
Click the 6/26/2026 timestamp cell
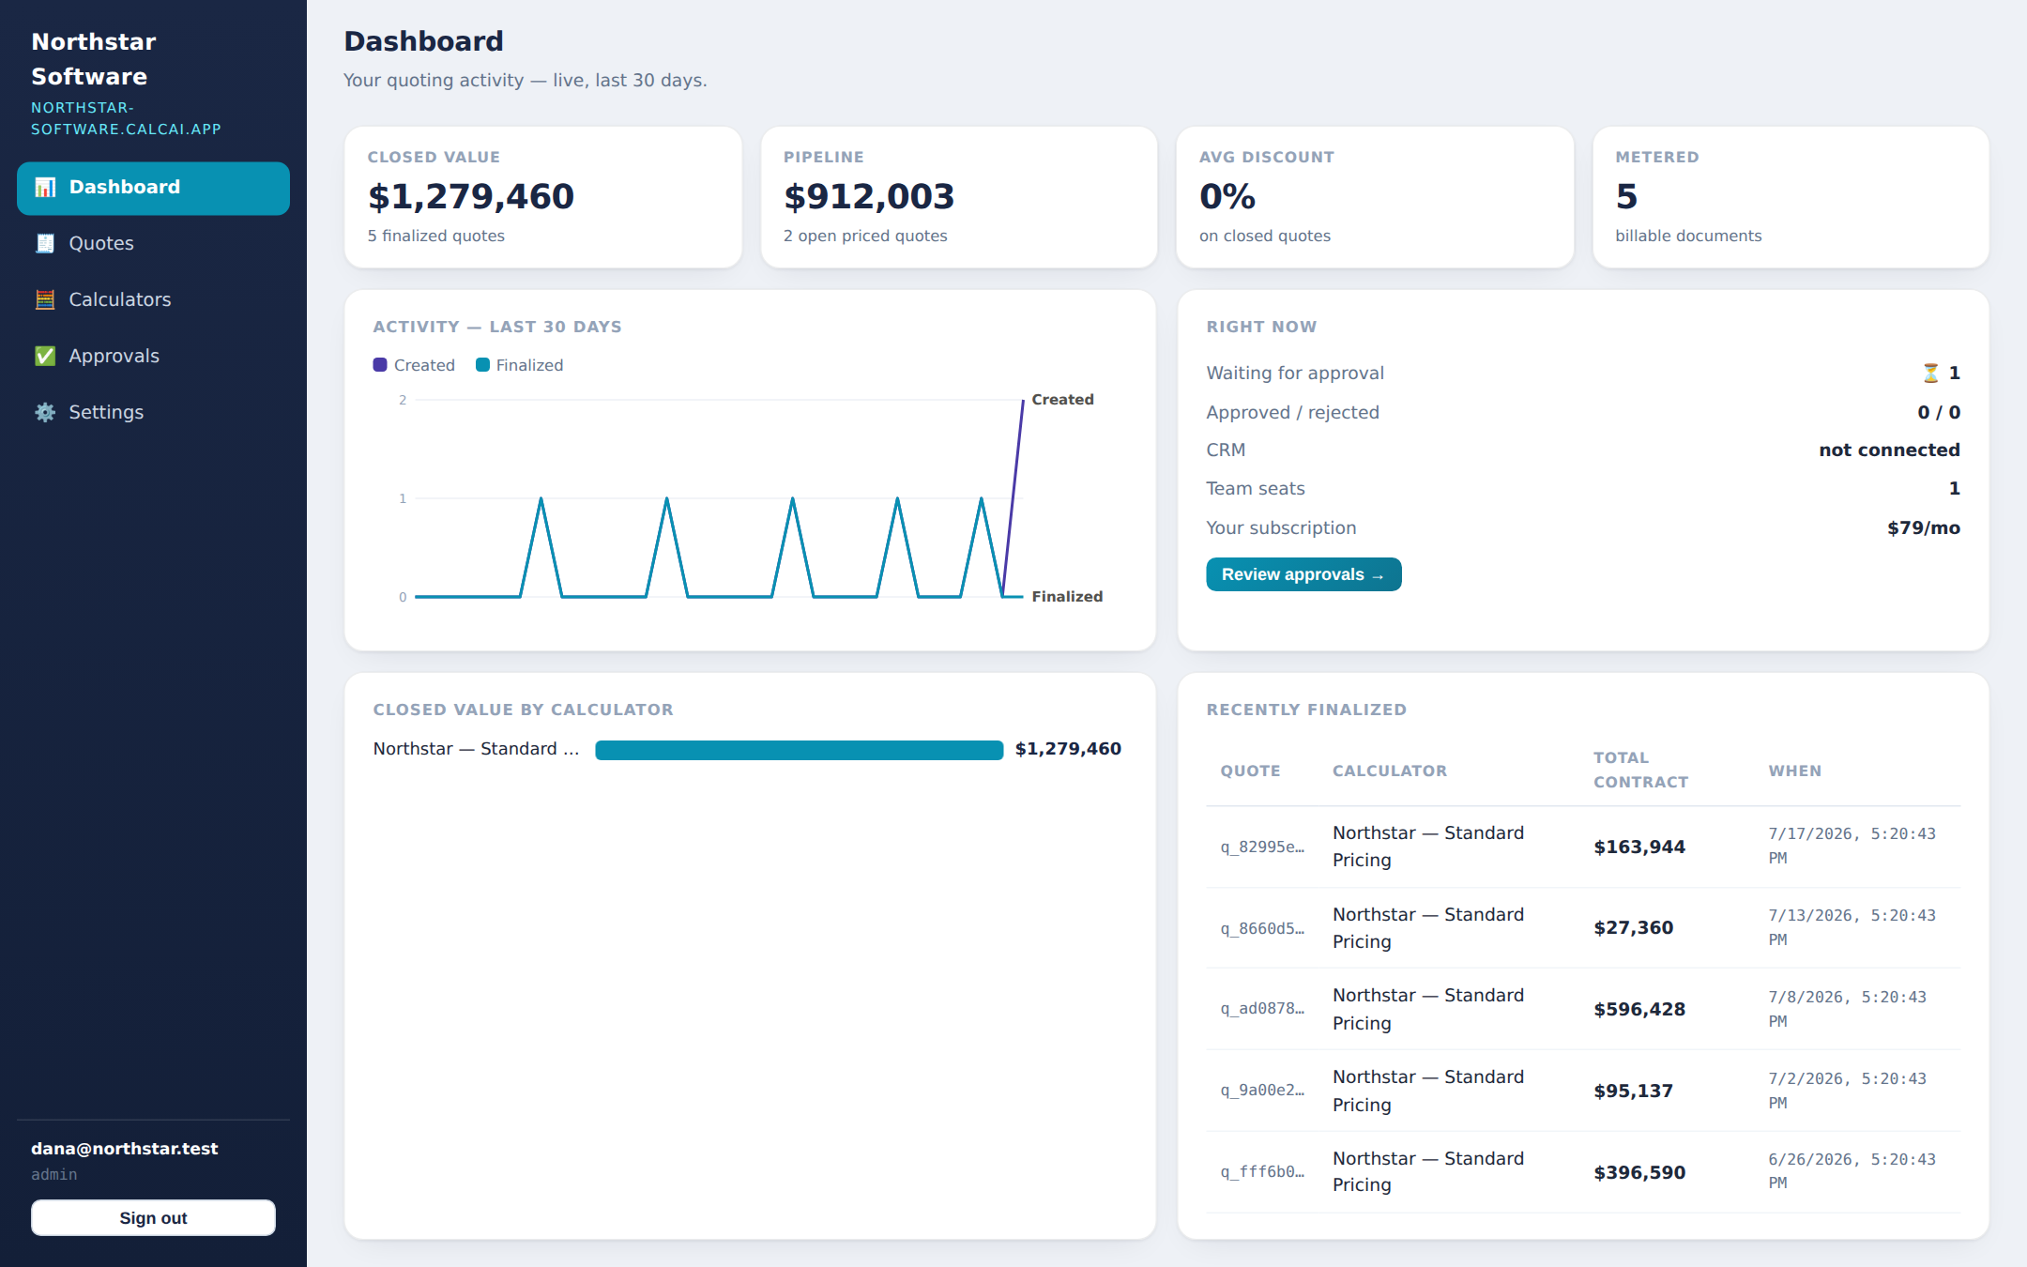pyautogui.click(x=1852, y=1172)
